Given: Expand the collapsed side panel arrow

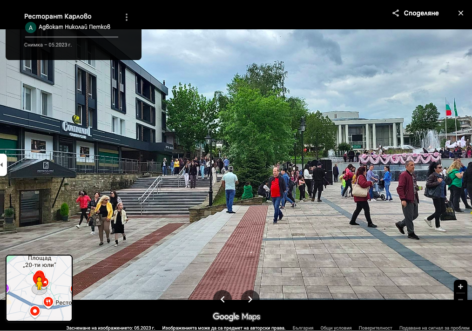Looking at the screenshot, I should [x=3, y=165].
